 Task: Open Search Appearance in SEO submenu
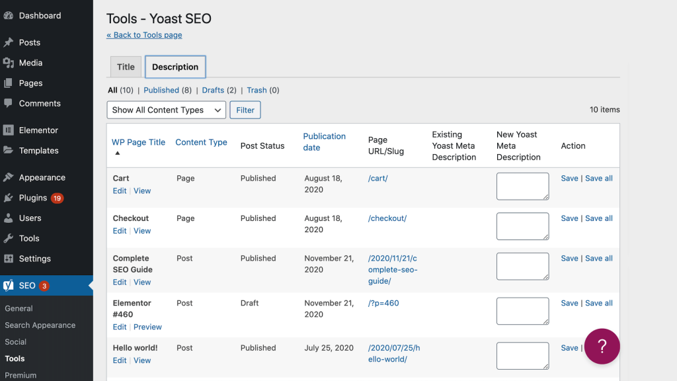coord(40,325)
